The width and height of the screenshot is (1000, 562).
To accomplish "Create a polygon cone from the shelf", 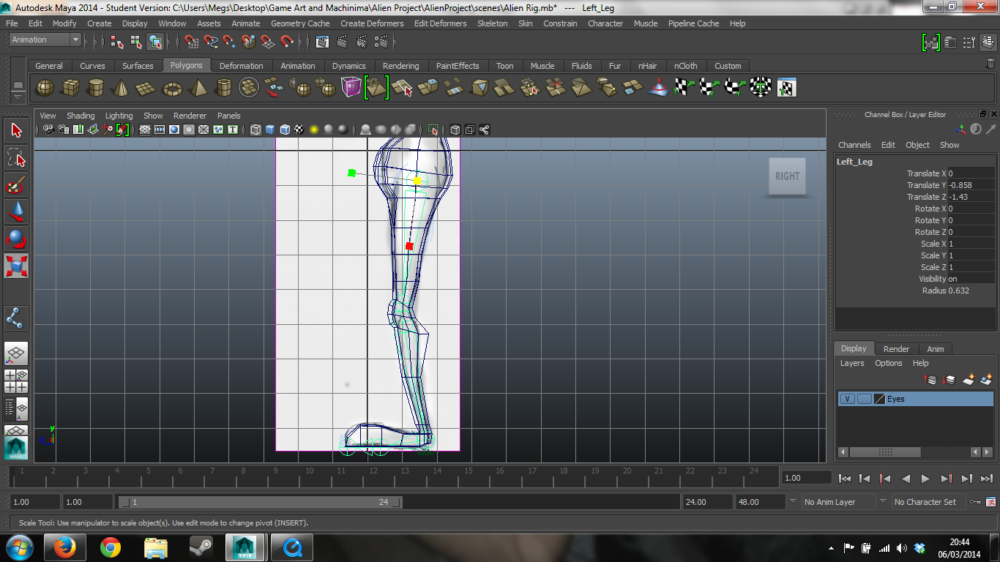I will [x=119, y=87].
